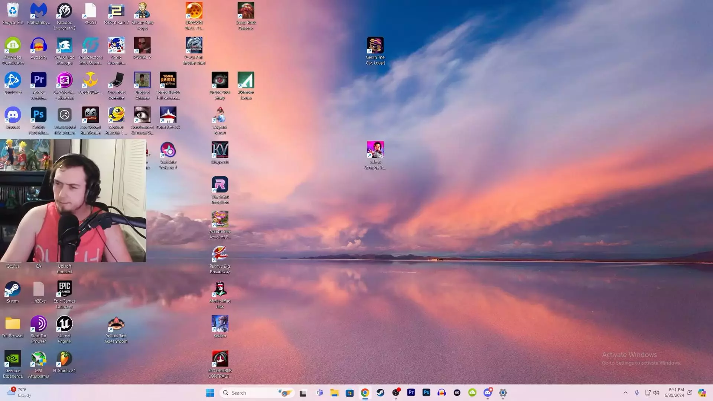
Task: Select The Great Rebellion shortcut
Action: [x=220, y=191]
